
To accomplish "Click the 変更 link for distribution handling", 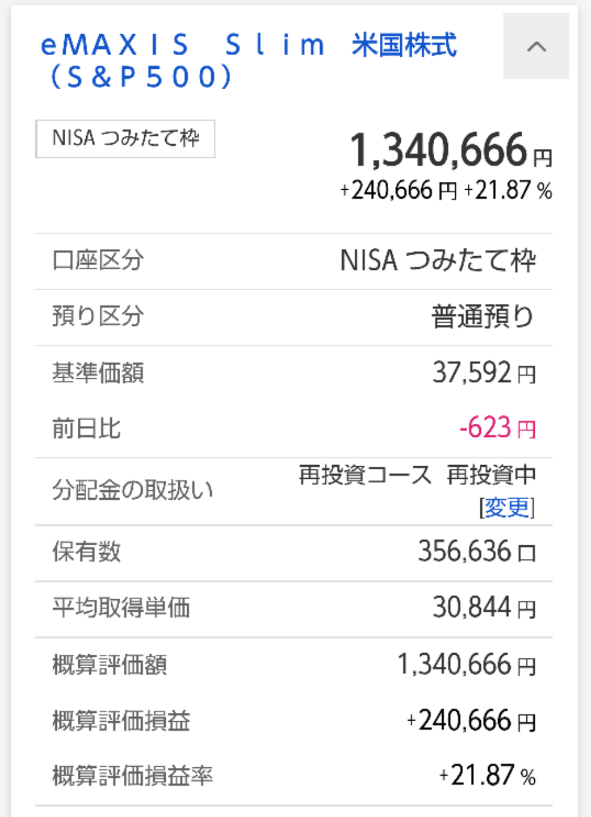I will tap(507, 508).
